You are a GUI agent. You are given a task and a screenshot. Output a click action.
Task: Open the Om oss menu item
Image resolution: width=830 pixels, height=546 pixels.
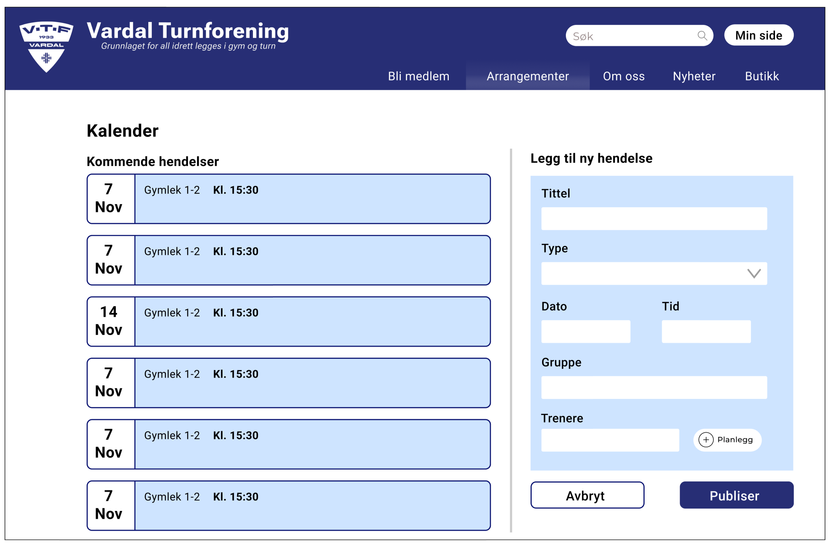(x=623, y=76)
